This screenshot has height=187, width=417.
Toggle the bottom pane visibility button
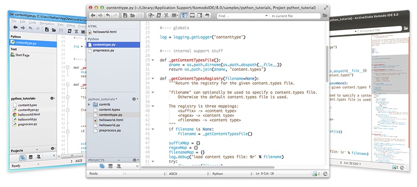point(192,15)
